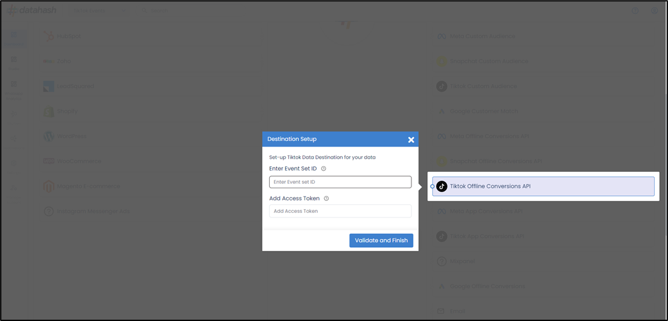Select the WordPress source label
668x321 pixels.
coord(71,136)
